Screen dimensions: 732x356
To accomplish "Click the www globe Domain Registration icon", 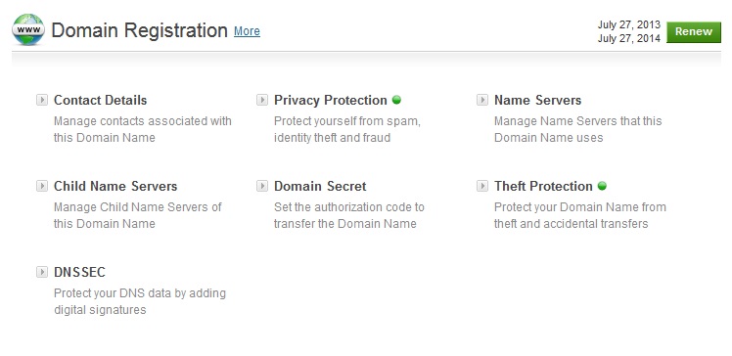I will click(x=28, y=30).
